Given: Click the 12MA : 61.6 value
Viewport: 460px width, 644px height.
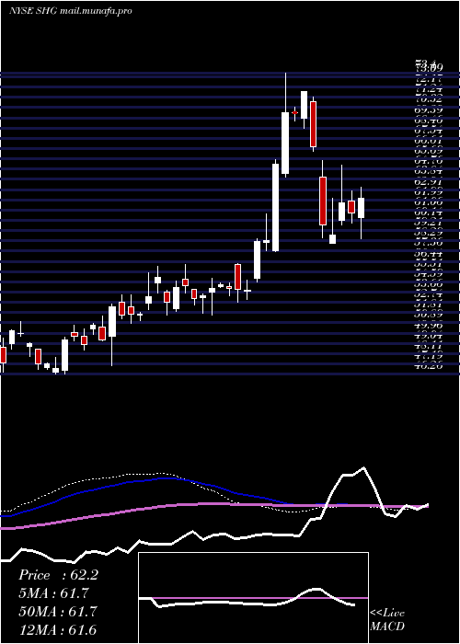Looking at the screenshot, I should [x=58, y=629].
